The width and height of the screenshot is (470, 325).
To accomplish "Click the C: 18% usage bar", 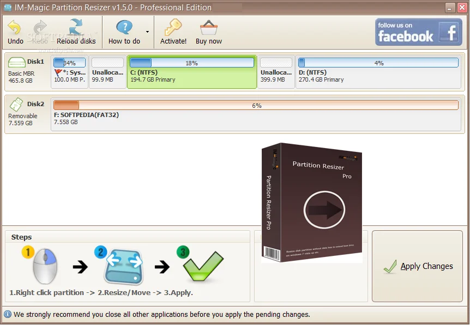I will 192,63.
